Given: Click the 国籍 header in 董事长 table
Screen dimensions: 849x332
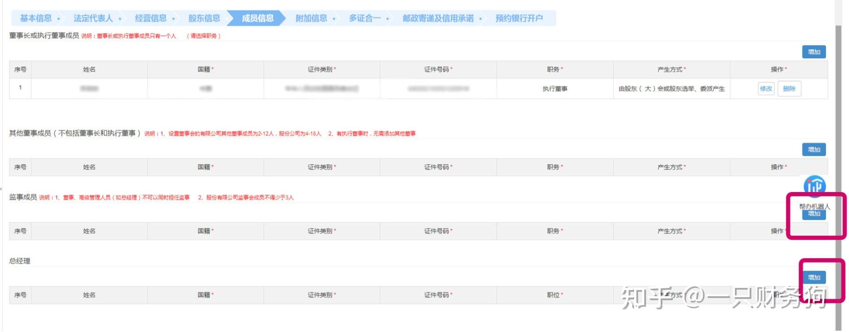Looking at the screenshot, I should pyautogui.click(x=205, y=69).
